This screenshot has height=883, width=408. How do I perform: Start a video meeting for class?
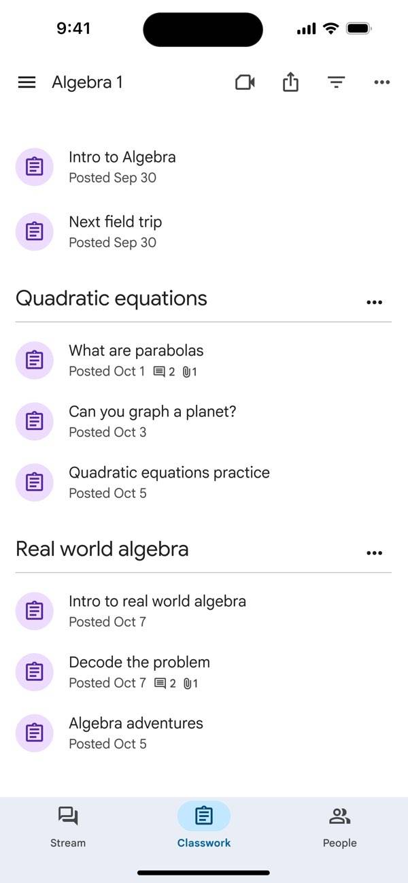(x=245, y=83)
